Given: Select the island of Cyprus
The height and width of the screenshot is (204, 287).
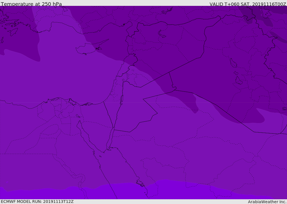Looking at the screenshot, I should [86, 49].
